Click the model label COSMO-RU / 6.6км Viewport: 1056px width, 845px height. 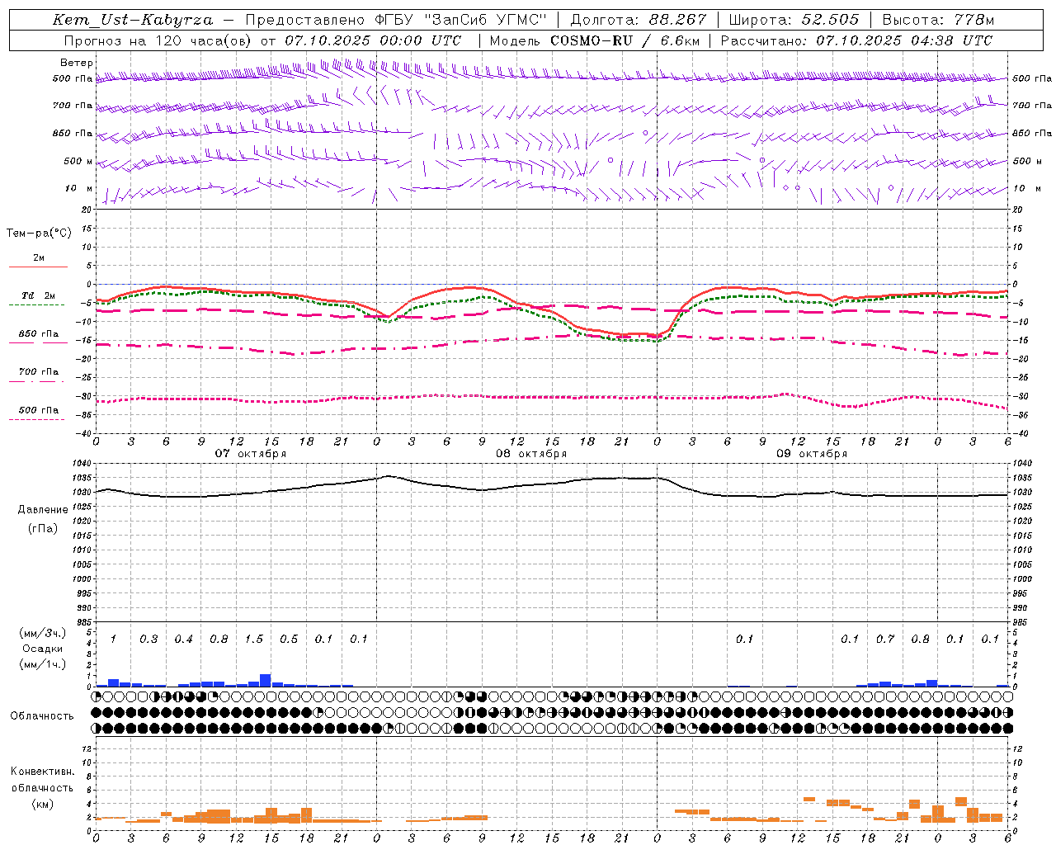click(x=624, y=40)
